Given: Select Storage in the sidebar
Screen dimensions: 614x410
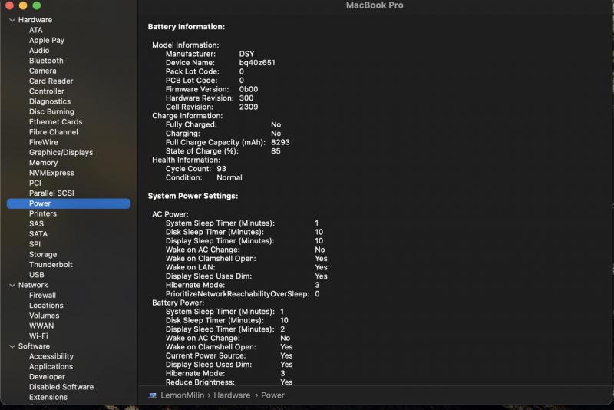Looking at the screenshot, I should (x=43, y=254).
